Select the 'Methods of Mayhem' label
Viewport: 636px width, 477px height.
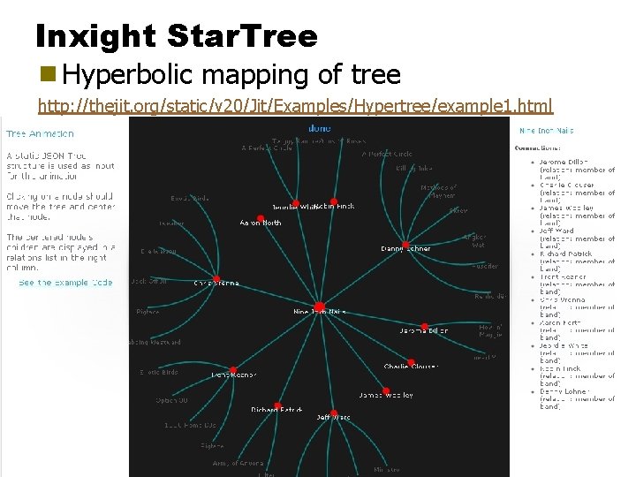coord(439,192)
